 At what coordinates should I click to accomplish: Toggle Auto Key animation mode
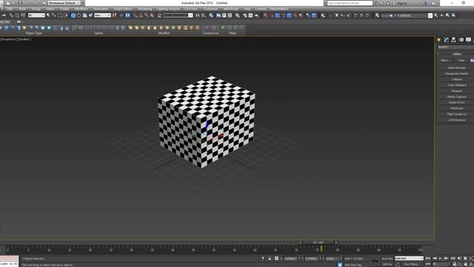(387, 259)
